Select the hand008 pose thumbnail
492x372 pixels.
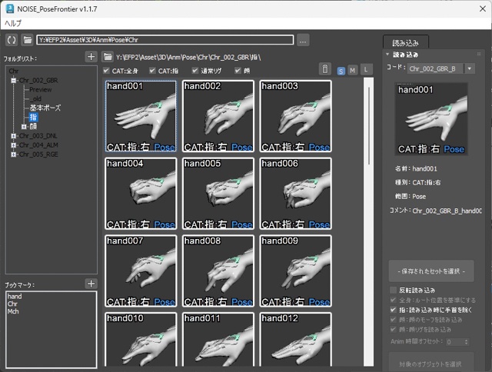pyautogui.click(x=218, y=271)
